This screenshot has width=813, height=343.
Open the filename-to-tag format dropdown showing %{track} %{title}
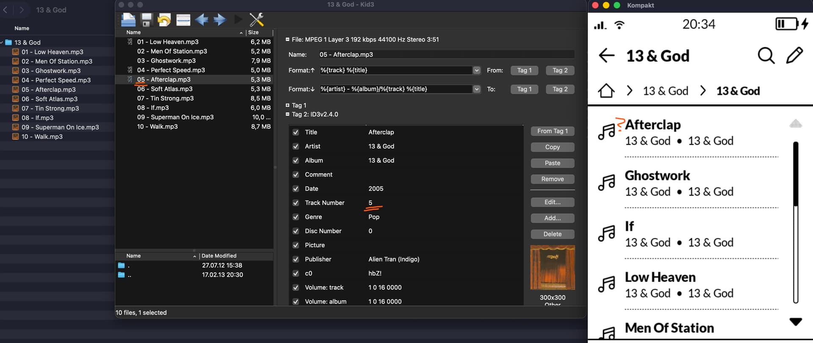(477, 70)
